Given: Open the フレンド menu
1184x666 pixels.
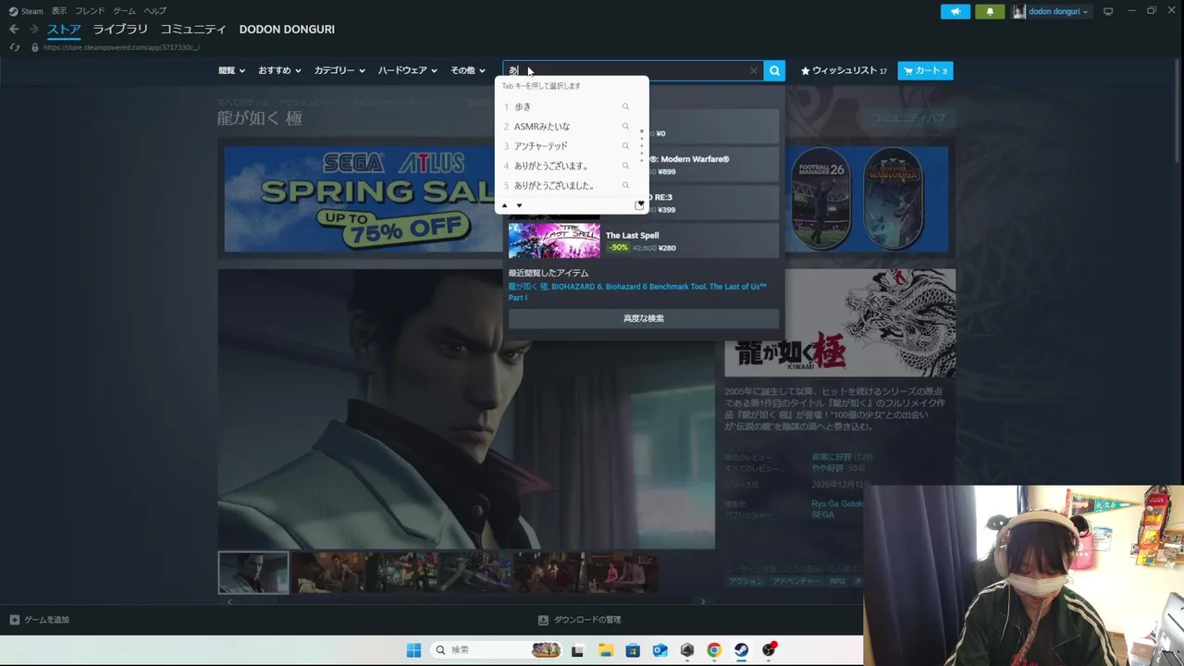Looking at the screenshot, I should tap(90, 11).
